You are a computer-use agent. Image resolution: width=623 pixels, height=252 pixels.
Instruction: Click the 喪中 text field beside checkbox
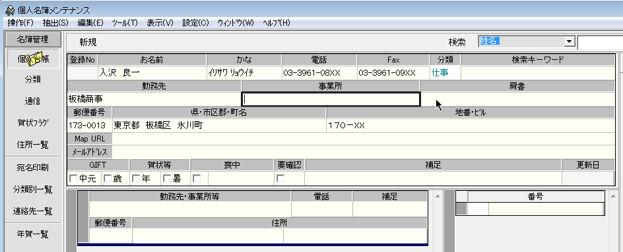tap(241, 179)
